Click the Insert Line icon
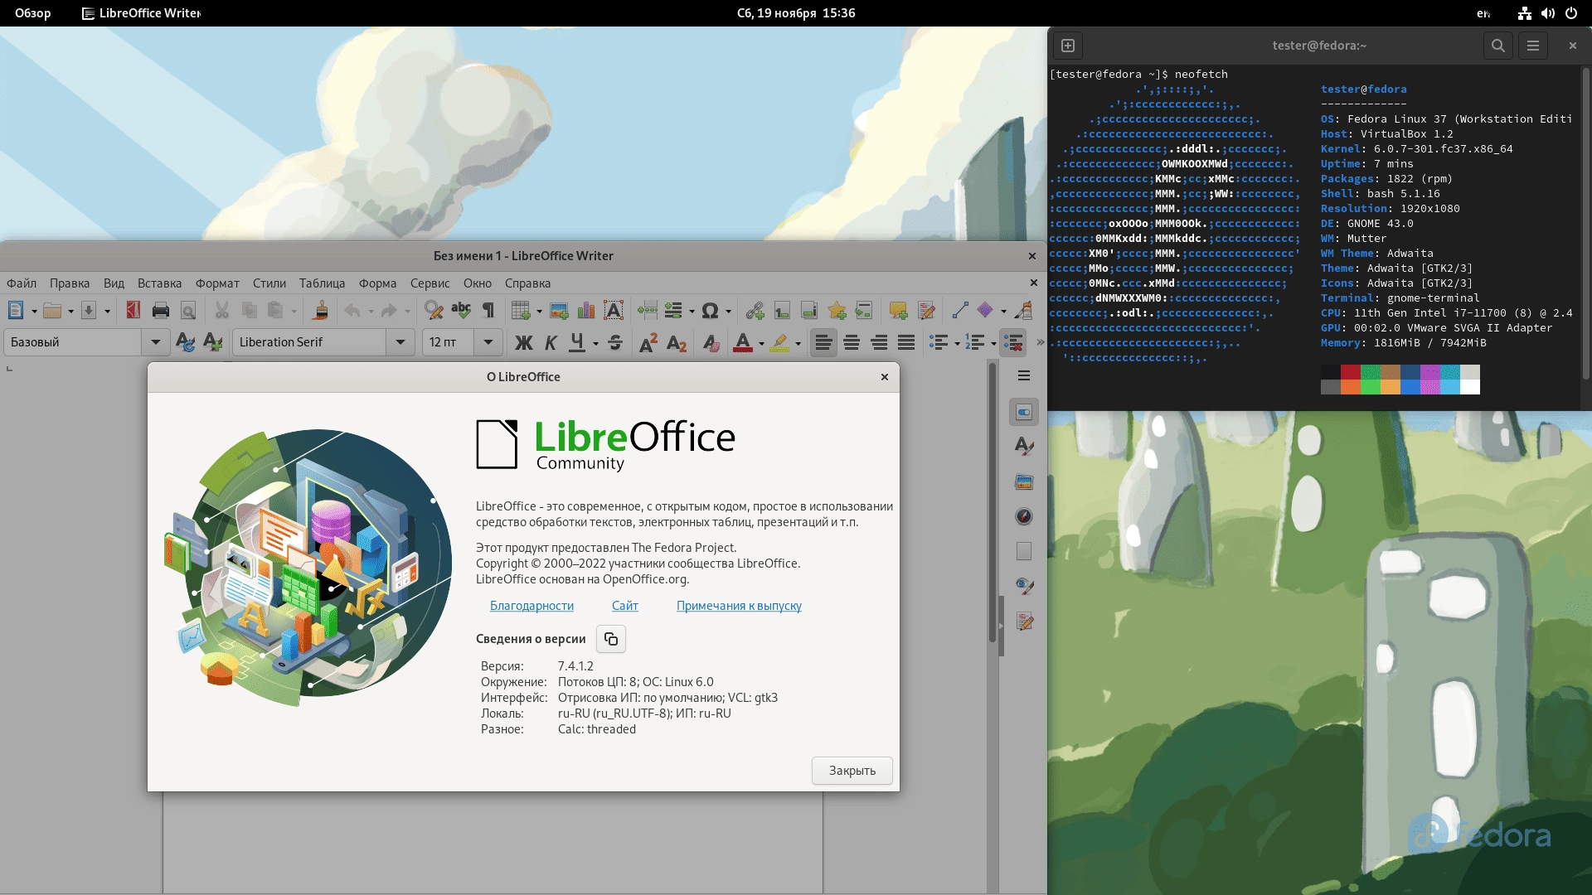Screen dimensions: 1592x895 click(960, 311)
